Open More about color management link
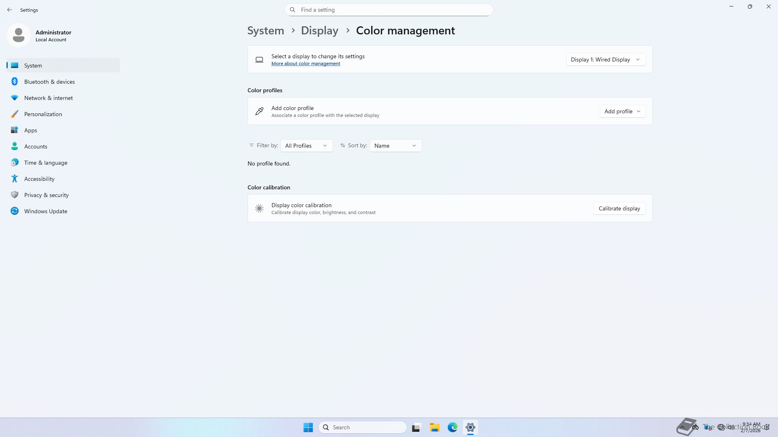The image size is (778, 437). click(x=306, y=64)
